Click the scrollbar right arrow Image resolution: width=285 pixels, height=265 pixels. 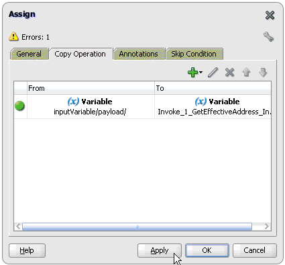click(266, 227)
